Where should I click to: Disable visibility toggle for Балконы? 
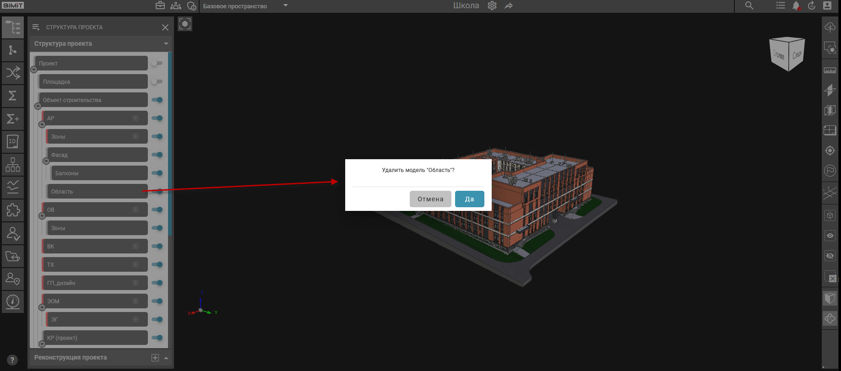tap(157, 173)
